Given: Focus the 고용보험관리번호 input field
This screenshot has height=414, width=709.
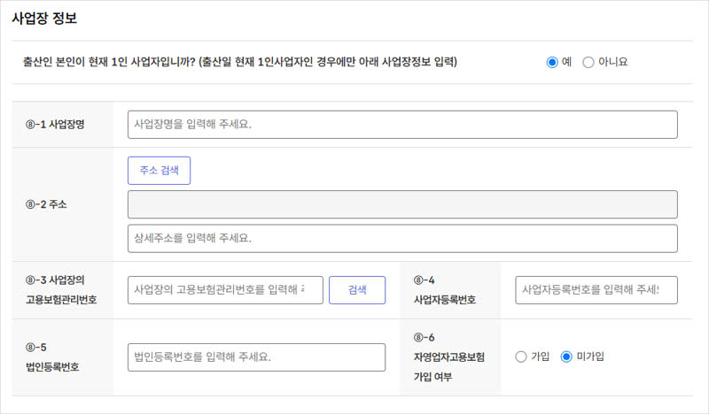Looking at the screenshot, I should coord(225,290).
